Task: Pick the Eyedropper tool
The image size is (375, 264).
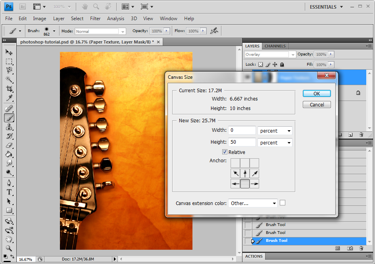Action: pyautogui.click(x=9, y=99)
